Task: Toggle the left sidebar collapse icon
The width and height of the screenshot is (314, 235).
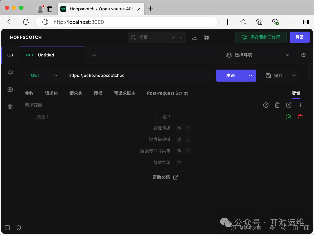Action: (7, 228)
